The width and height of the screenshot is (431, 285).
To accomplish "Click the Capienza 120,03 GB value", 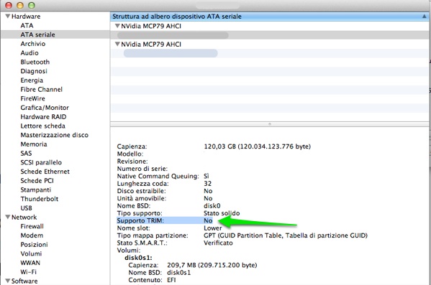I will [258, 146].
